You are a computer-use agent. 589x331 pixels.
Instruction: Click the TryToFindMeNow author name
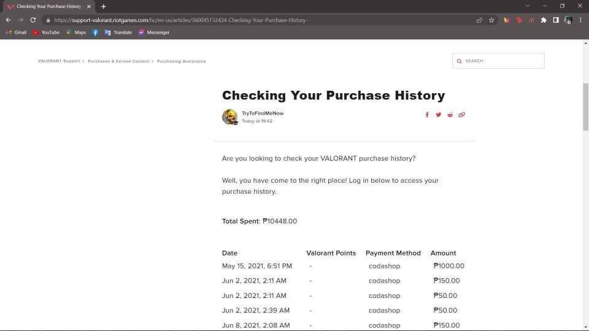[263, 113]
